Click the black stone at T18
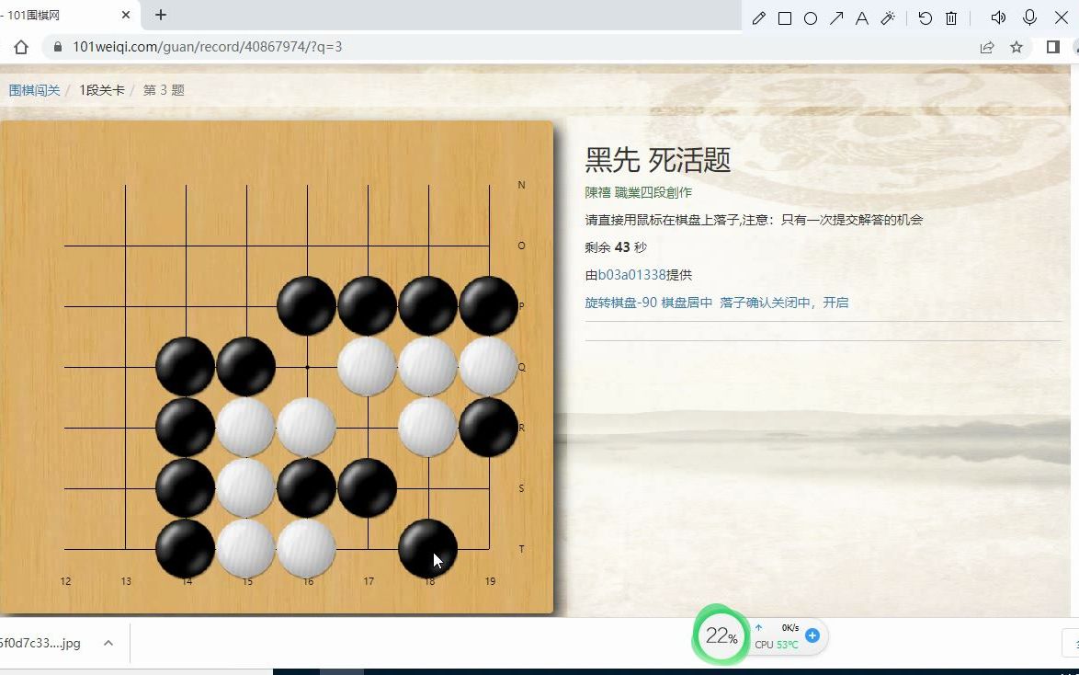The width and height of the screenshot is (1079, 675). (x=428, y=549)
